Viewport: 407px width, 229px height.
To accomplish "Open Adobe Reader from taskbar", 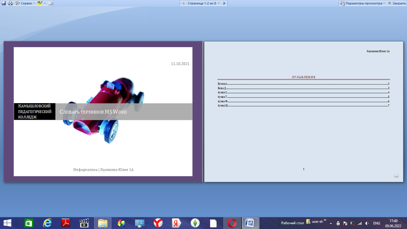I will [x=65, y=223].
